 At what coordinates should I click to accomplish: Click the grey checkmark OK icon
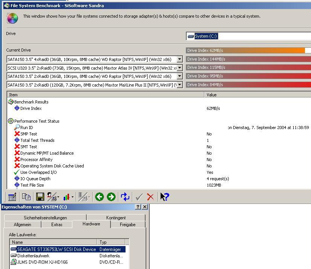[139, 197]
